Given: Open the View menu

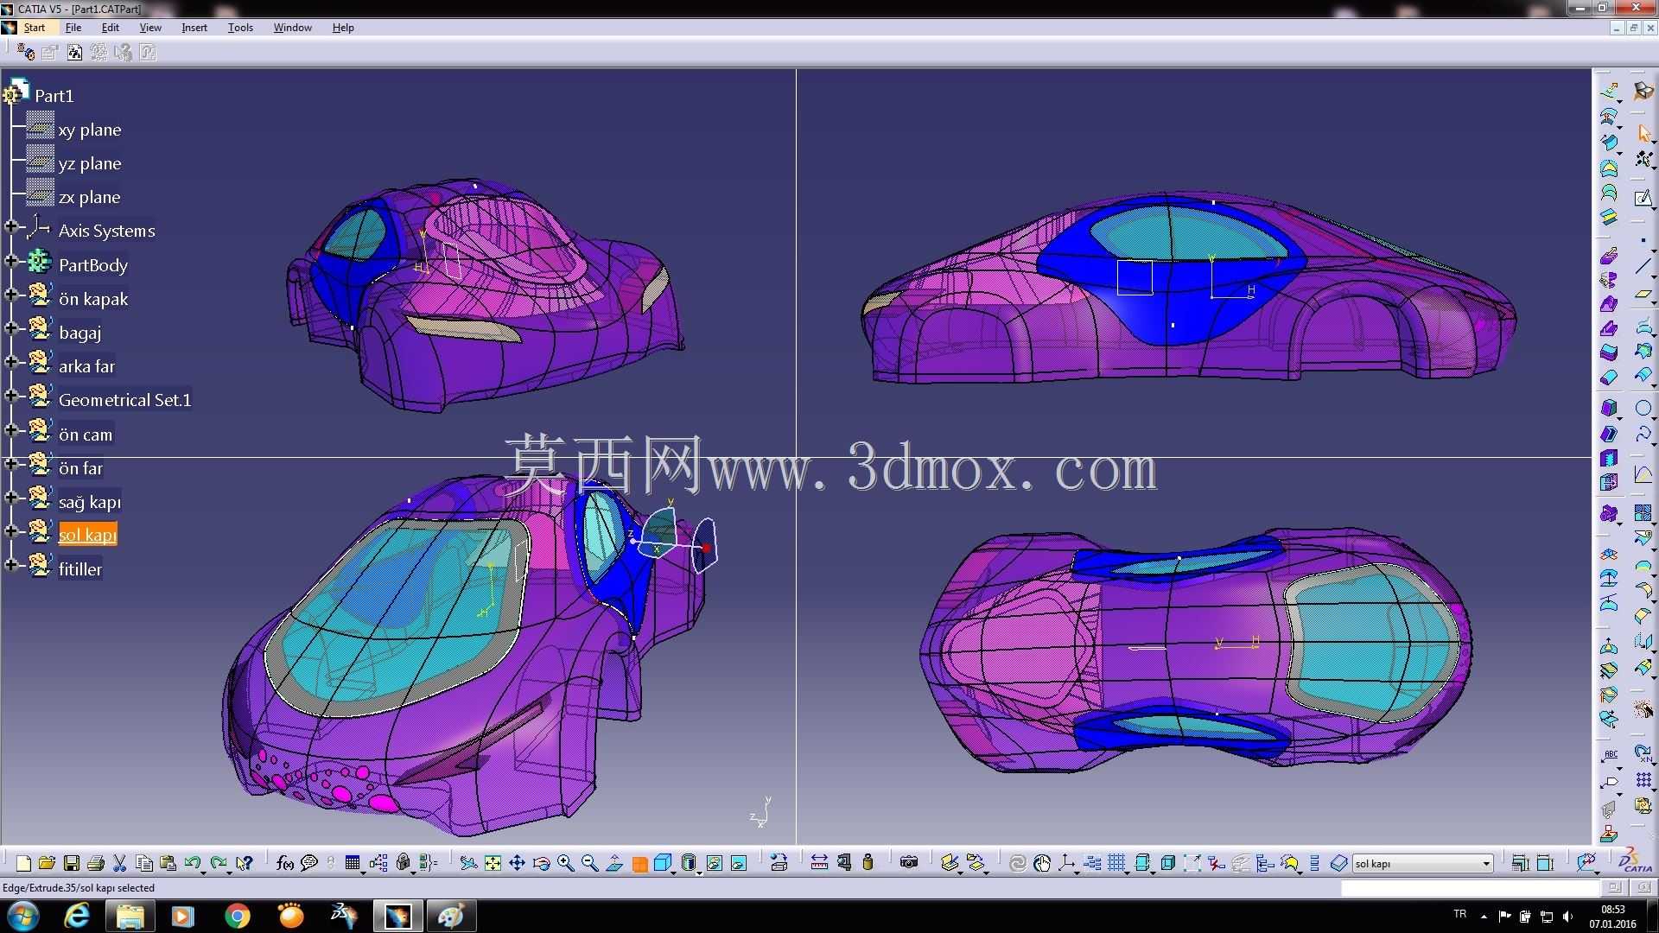Looking at the screenshot, I should (x=150, y=28).
